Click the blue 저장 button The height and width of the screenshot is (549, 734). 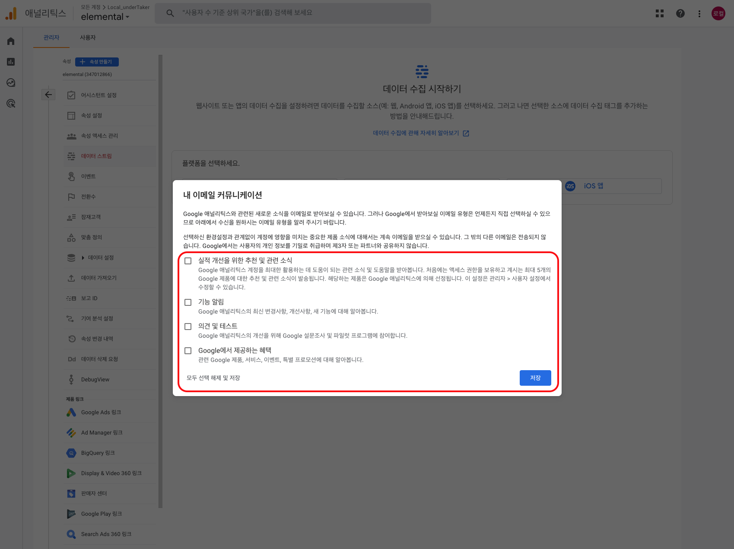click(535, 378)
